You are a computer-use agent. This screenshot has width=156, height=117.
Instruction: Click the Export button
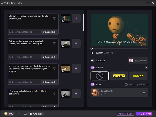(144, 114)
